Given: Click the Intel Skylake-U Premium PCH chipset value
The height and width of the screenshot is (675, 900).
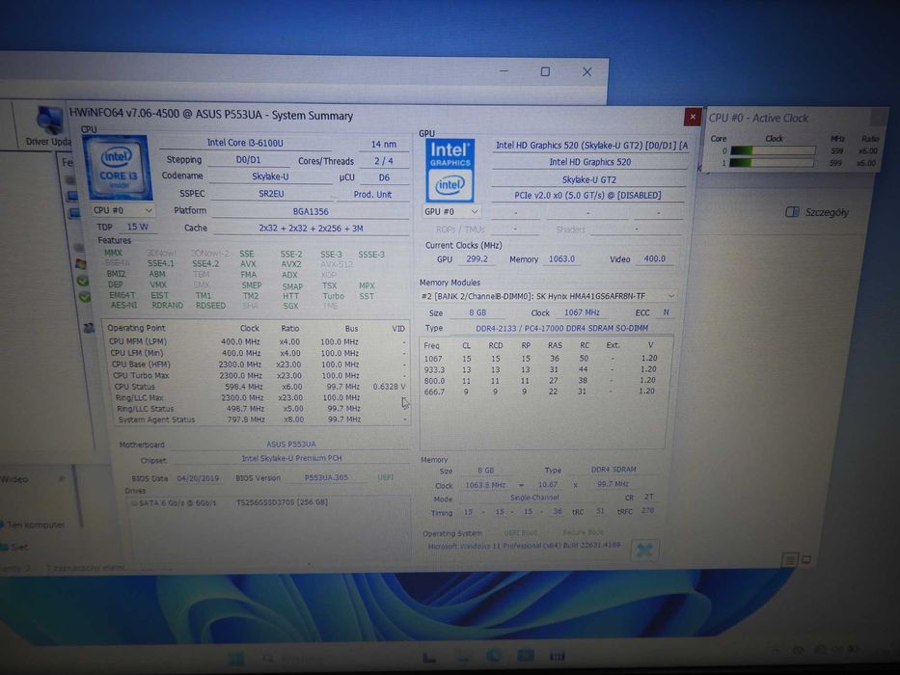Looking at the screenshot, I should coord(291,459).
